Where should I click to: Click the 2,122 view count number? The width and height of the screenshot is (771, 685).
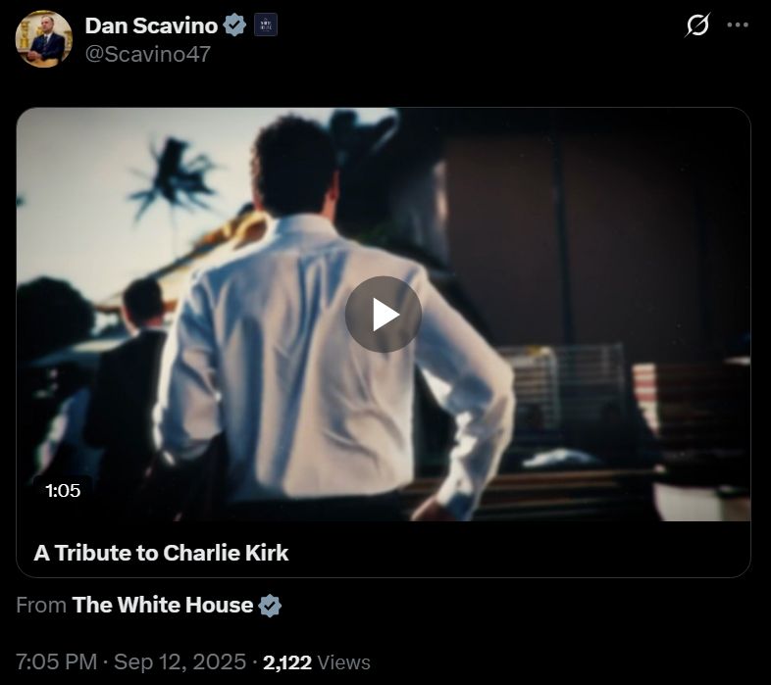[287, 662]
